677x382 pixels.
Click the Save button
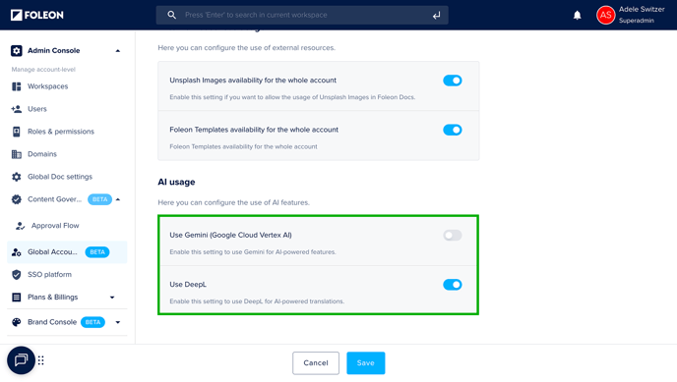pyautogui.click(x=366, y=363)
